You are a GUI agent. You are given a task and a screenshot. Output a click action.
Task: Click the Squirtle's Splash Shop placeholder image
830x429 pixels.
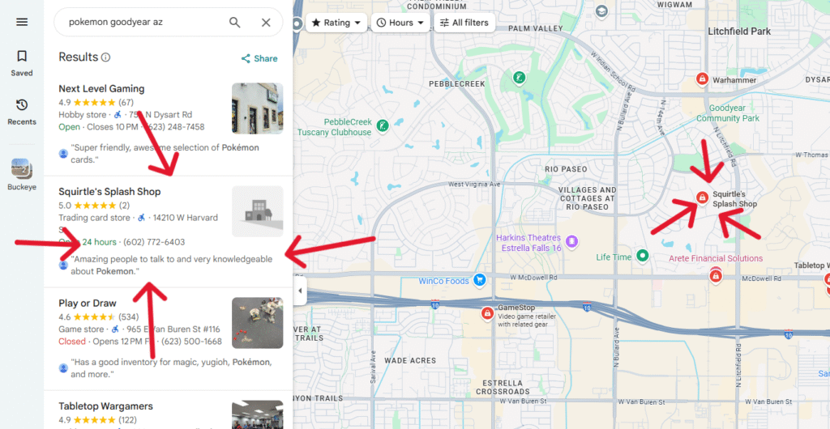(257, 211)
